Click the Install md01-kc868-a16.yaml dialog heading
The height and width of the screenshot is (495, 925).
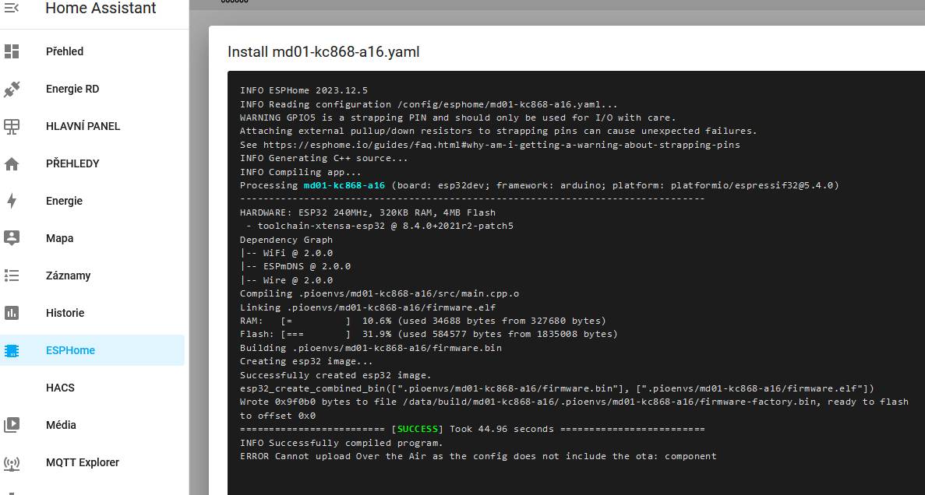click(x=323, y=52)
